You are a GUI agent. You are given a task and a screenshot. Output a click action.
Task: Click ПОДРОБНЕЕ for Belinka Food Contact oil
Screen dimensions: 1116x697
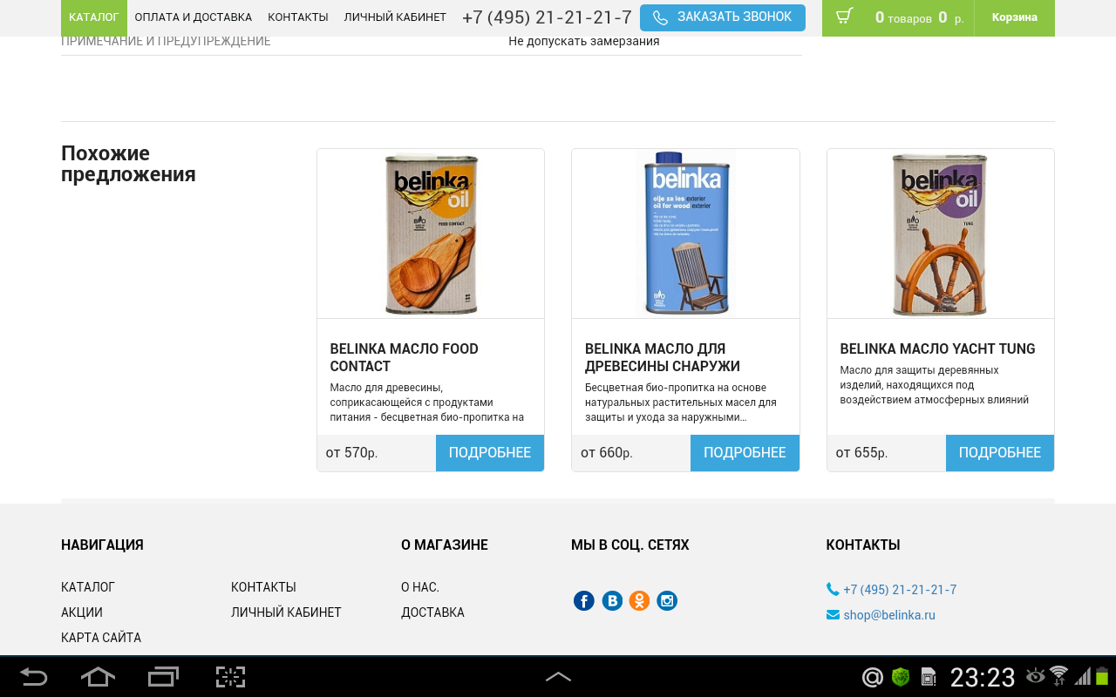[x=490, y=453]
